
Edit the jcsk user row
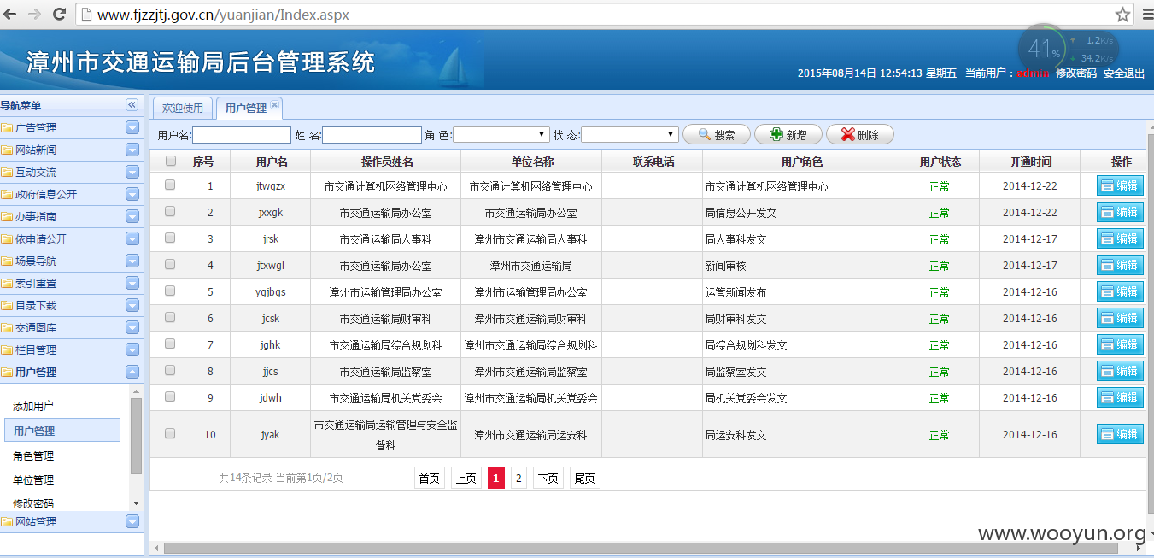pos(1119,318)
